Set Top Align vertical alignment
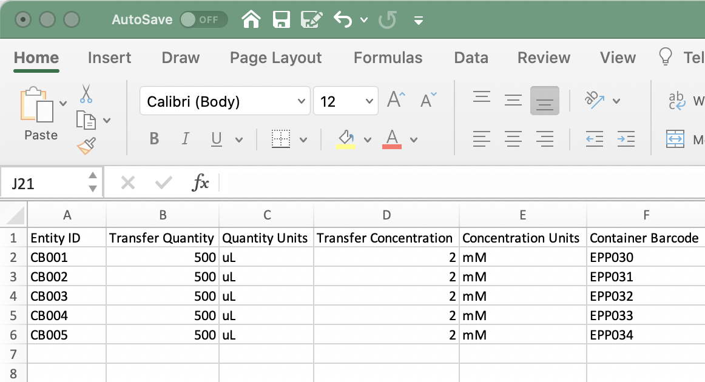Image resolution: width=705 pixels, height=382 pixels. pos(482,97)
